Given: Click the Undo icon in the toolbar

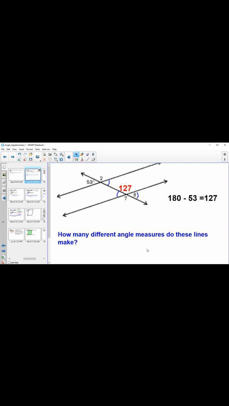Looking at the screenshot, I should (19, 154).
